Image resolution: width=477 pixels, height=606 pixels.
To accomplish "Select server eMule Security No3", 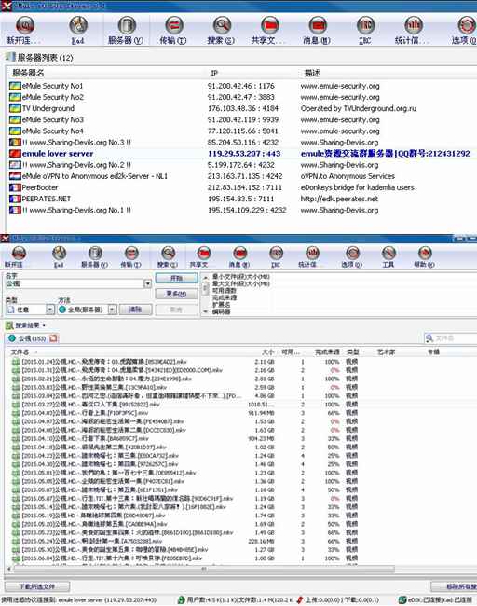I will (x=52, y=119).
